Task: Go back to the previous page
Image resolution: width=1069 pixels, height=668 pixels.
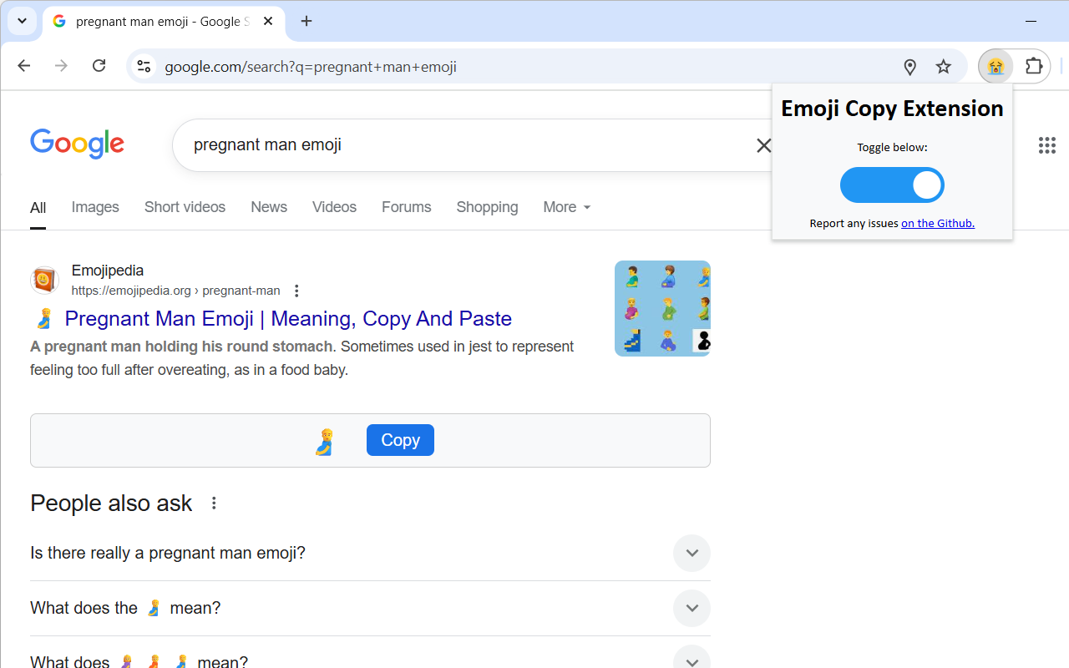Action: 23,66
